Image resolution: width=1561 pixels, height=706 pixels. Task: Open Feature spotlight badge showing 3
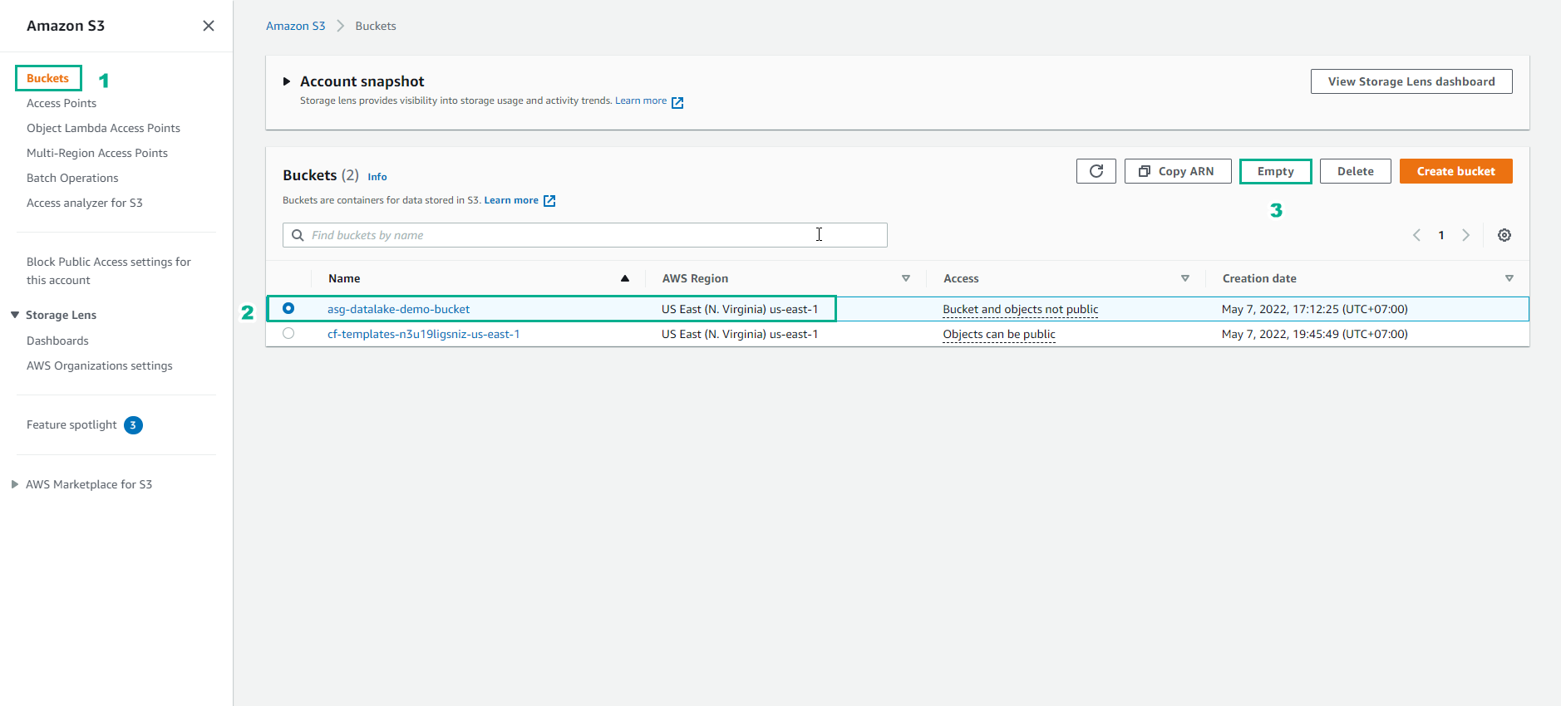point(133,425)
